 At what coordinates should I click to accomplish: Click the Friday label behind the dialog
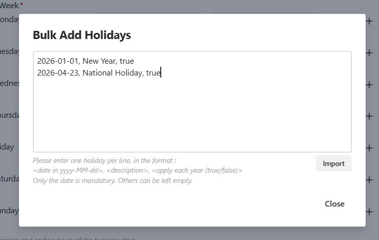click(x=7, y=147)
